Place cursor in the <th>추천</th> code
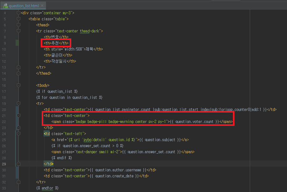This screenshot has height=192, width=287. click(56, 43)
